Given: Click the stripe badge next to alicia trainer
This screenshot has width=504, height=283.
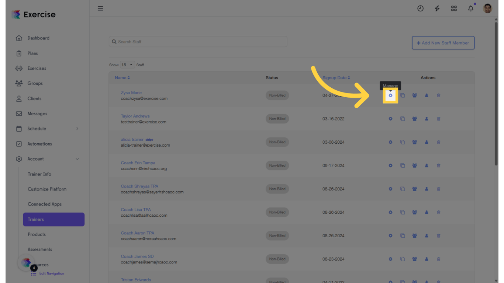Looking at the screenshot, I should (149, 139).
